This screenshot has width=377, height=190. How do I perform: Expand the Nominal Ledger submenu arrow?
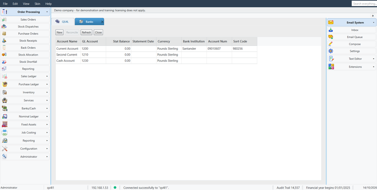pos(47,117)
